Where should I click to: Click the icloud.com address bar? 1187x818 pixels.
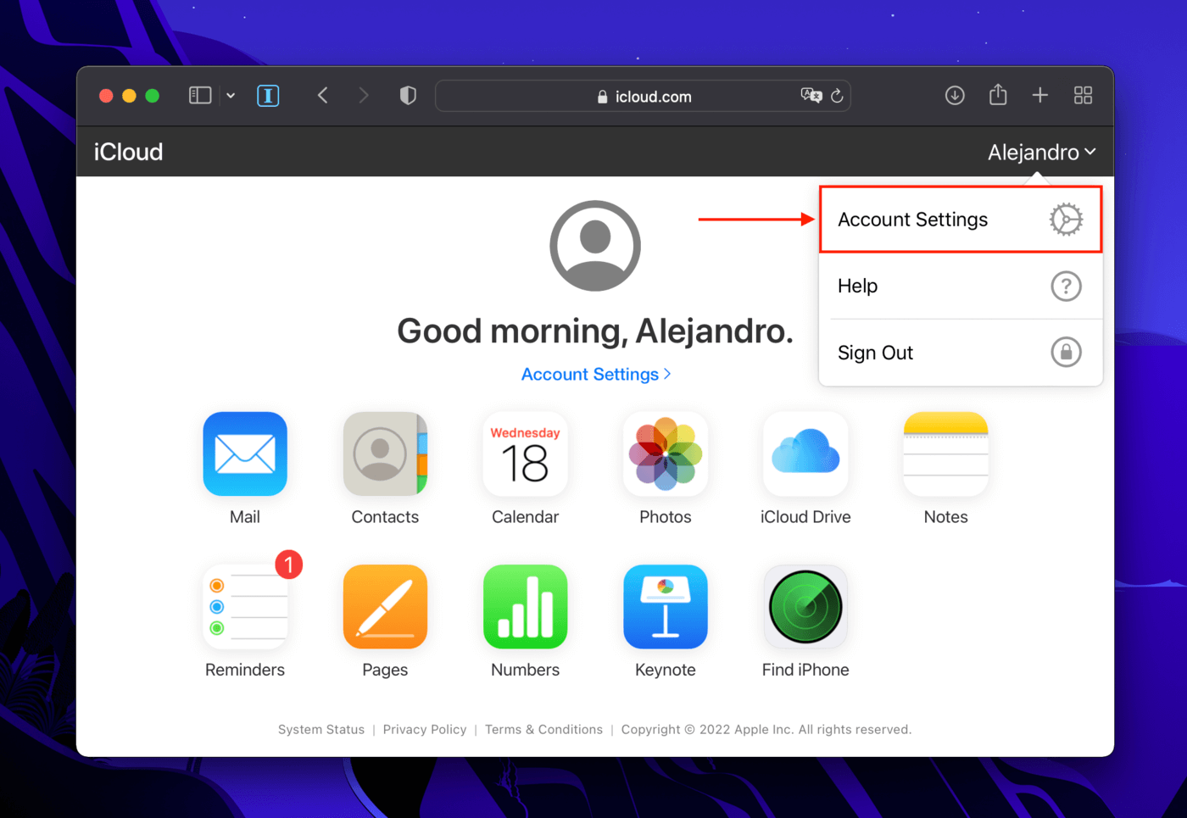tap(643, 96)
